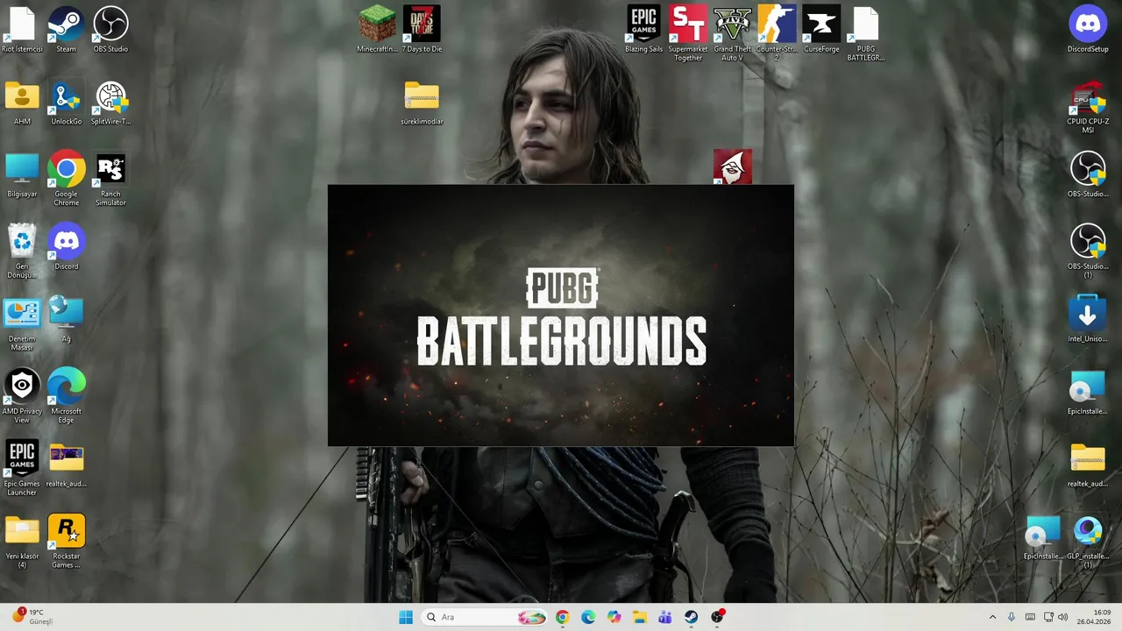Open the UnlockGo desktop shortcut
This screenshot has width=1122, height=631.
tap(66, 103)
